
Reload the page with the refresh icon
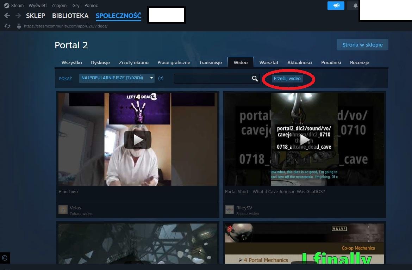(7, 26)
